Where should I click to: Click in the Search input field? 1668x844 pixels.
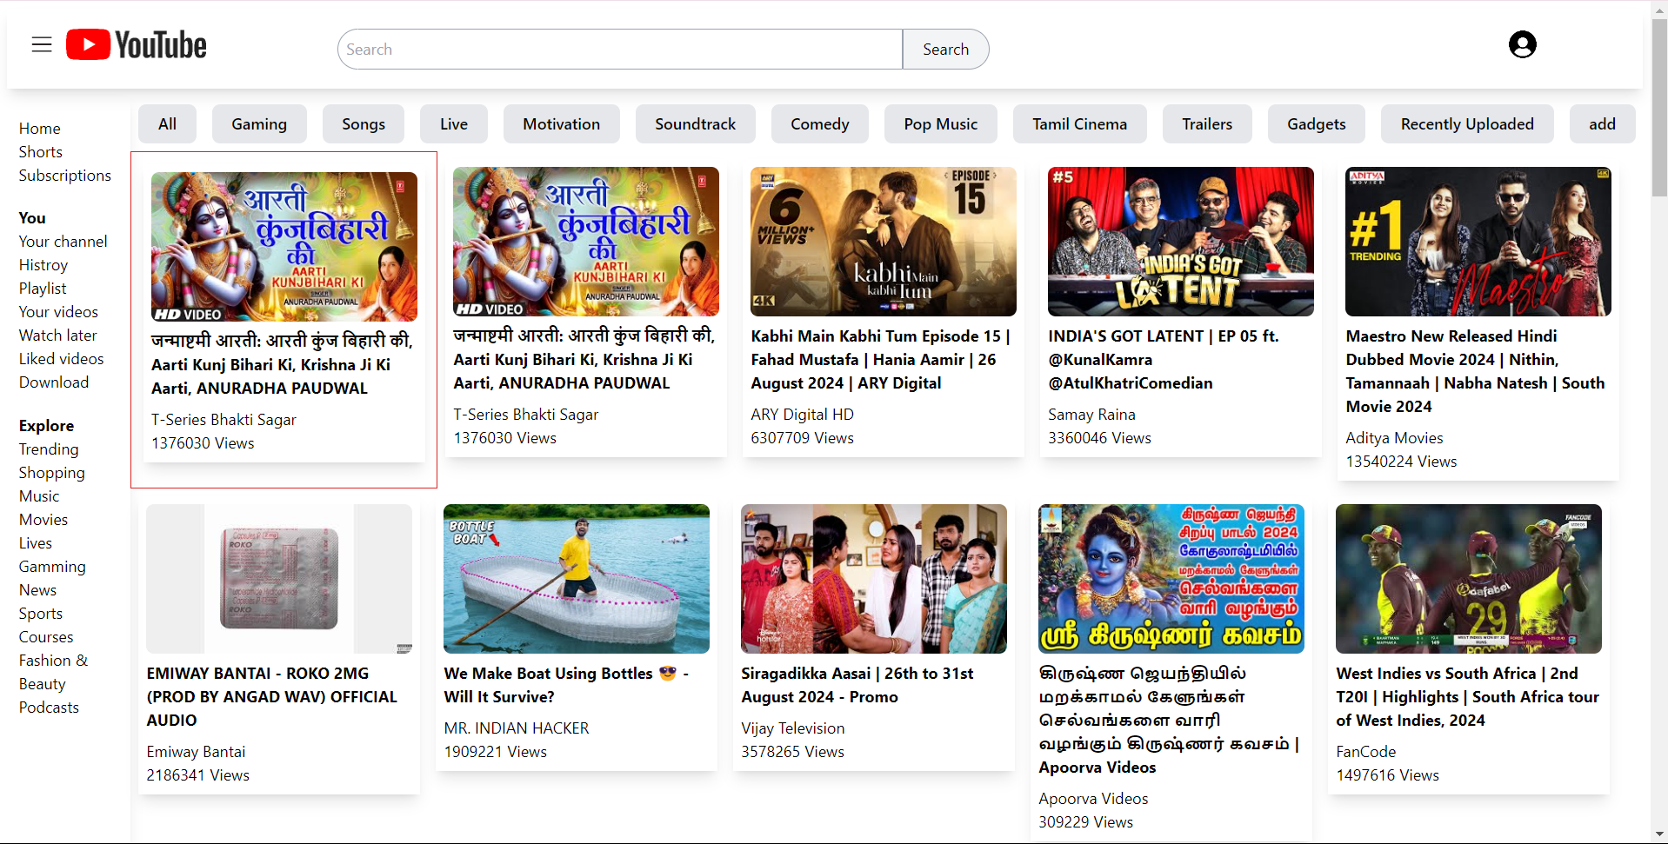tap(619, 50)
